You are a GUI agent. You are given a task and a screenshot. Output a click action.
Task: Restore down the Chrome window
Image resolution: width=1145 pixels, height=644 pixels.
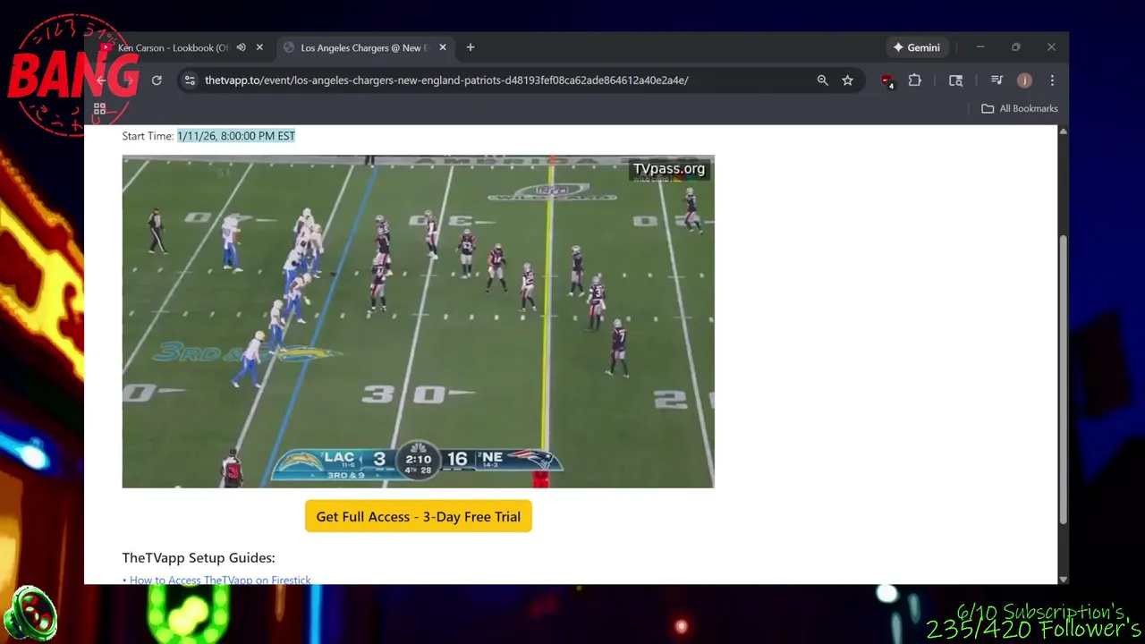click(x=1016, y=47)
